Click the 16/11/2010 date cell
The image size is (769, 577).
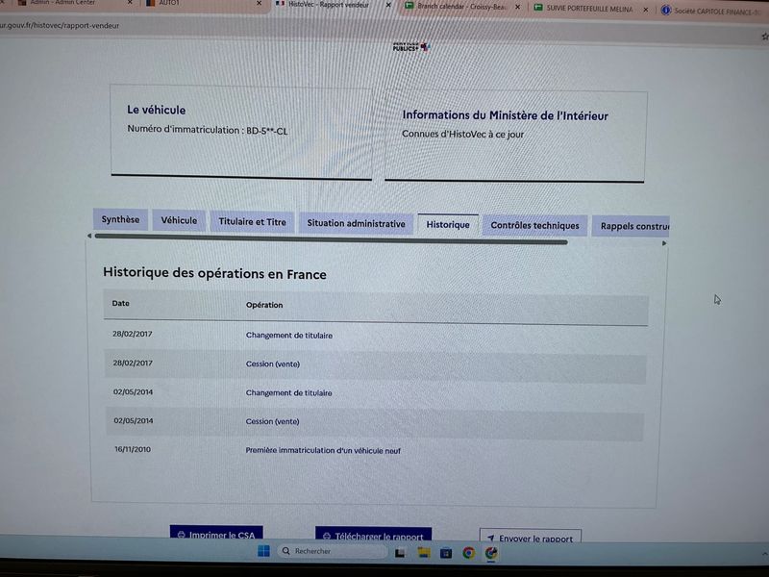133,449
